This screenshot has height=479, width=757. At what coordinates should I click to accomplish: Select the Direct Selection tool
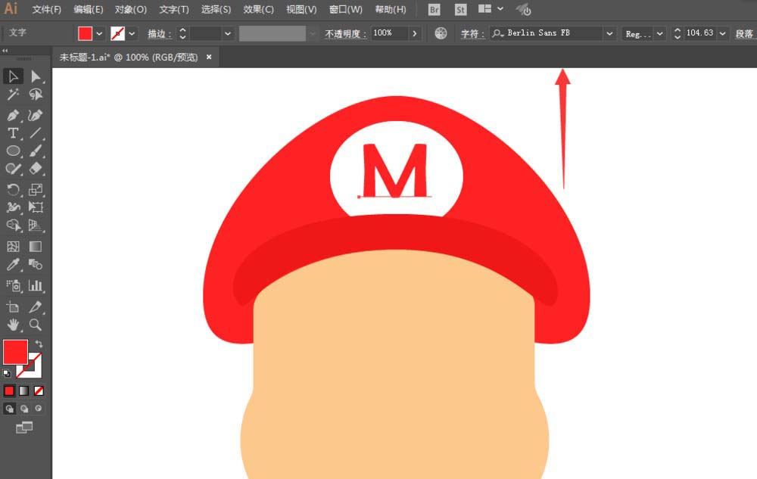36,76
